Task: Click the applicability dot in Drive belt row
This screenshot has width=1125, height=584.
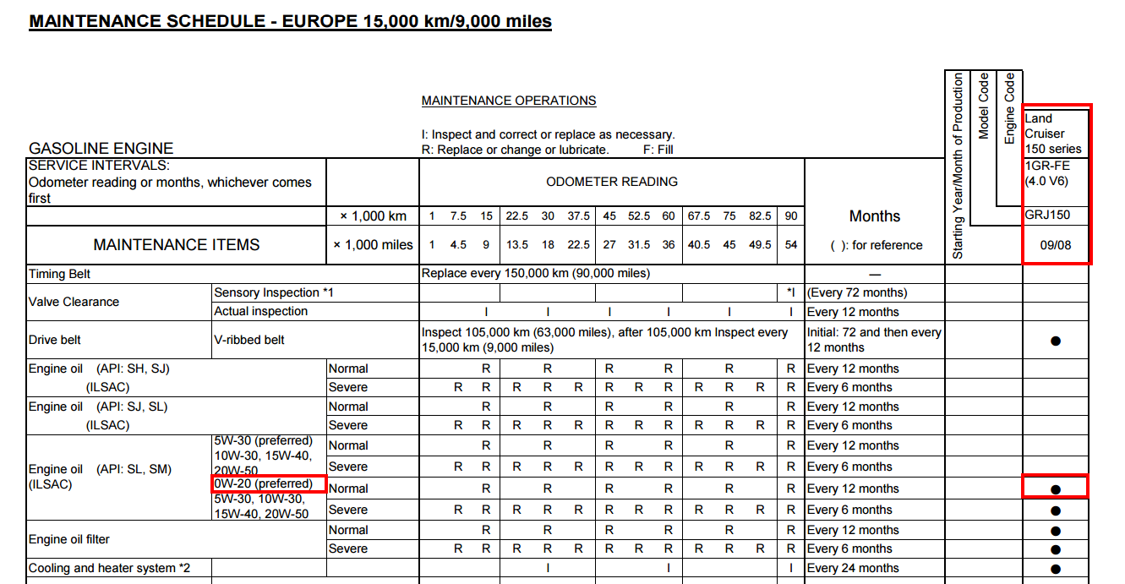Action: (1055, 341)
